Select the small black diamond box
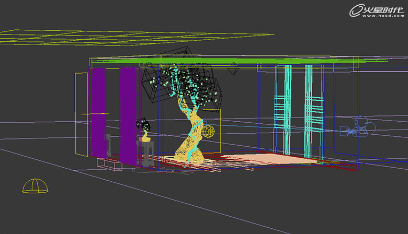 pos(233,68)
